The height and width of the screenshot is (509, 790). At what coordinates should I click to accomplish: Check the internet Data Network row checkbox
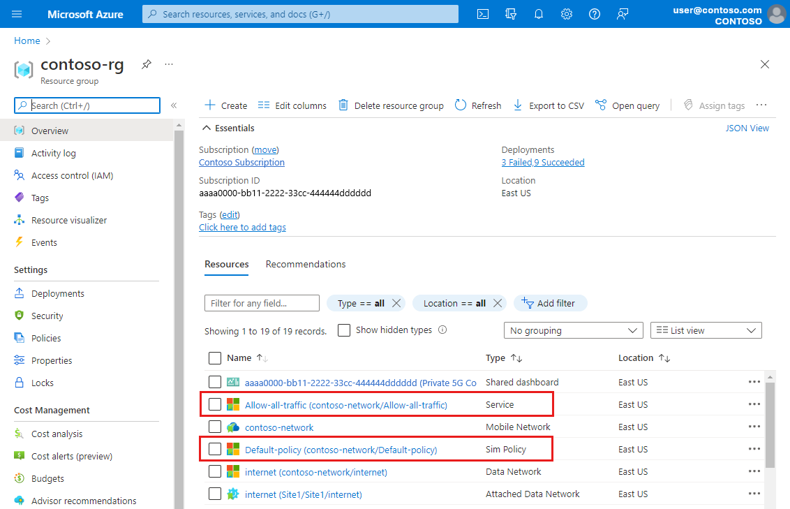pos(215,472)
